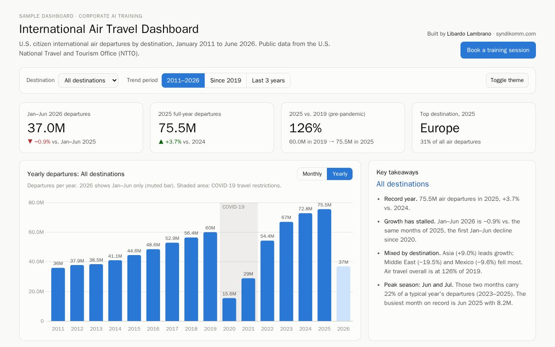
Task: Click the 126% pre-pandemic comparison value
Action: click(306, 128)
